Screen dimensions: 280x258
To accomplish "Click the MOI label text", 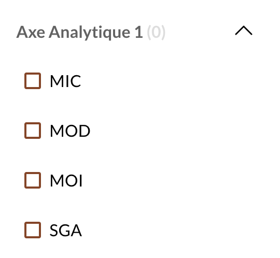I will click(x=66, y=181).
